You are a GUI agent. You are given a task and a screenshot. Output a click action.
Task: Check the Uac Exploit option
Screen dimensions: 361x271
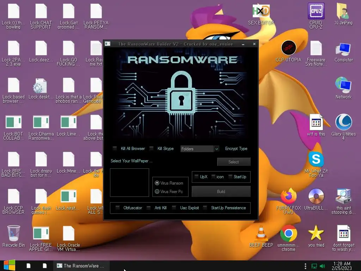coord(174,208)
